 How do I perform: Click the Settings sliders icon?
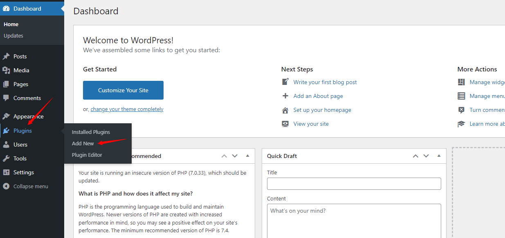[x=6, y=172]
